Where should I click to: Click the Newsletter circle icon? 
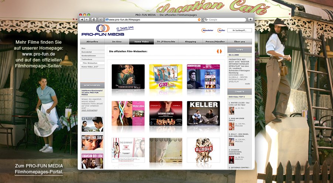[x=203, y=30]
